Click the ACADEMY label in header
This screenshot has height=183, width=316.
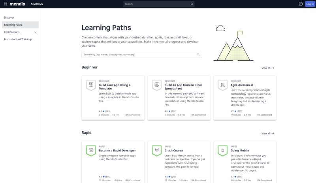[x=37, y=4]
